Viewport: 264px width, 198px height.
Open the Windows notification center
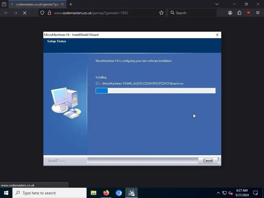pyautogui.click(x=255, y=193)
